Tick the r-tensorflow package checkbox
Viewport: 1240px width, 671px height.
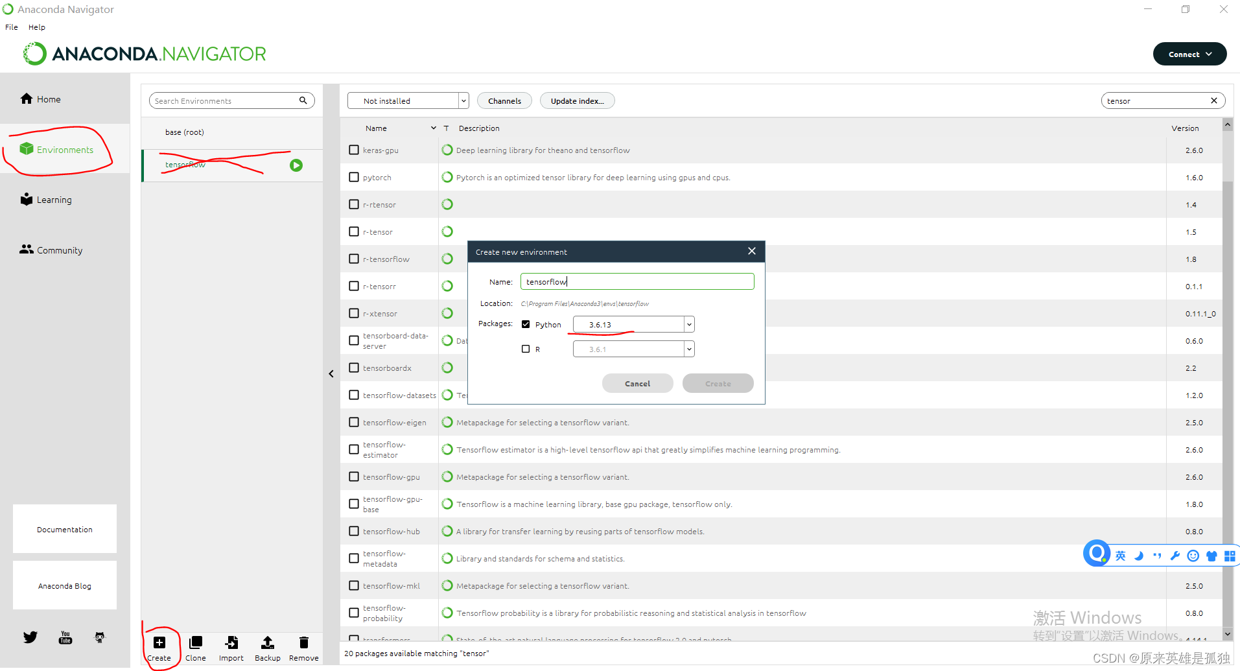(x=354, y=259)
